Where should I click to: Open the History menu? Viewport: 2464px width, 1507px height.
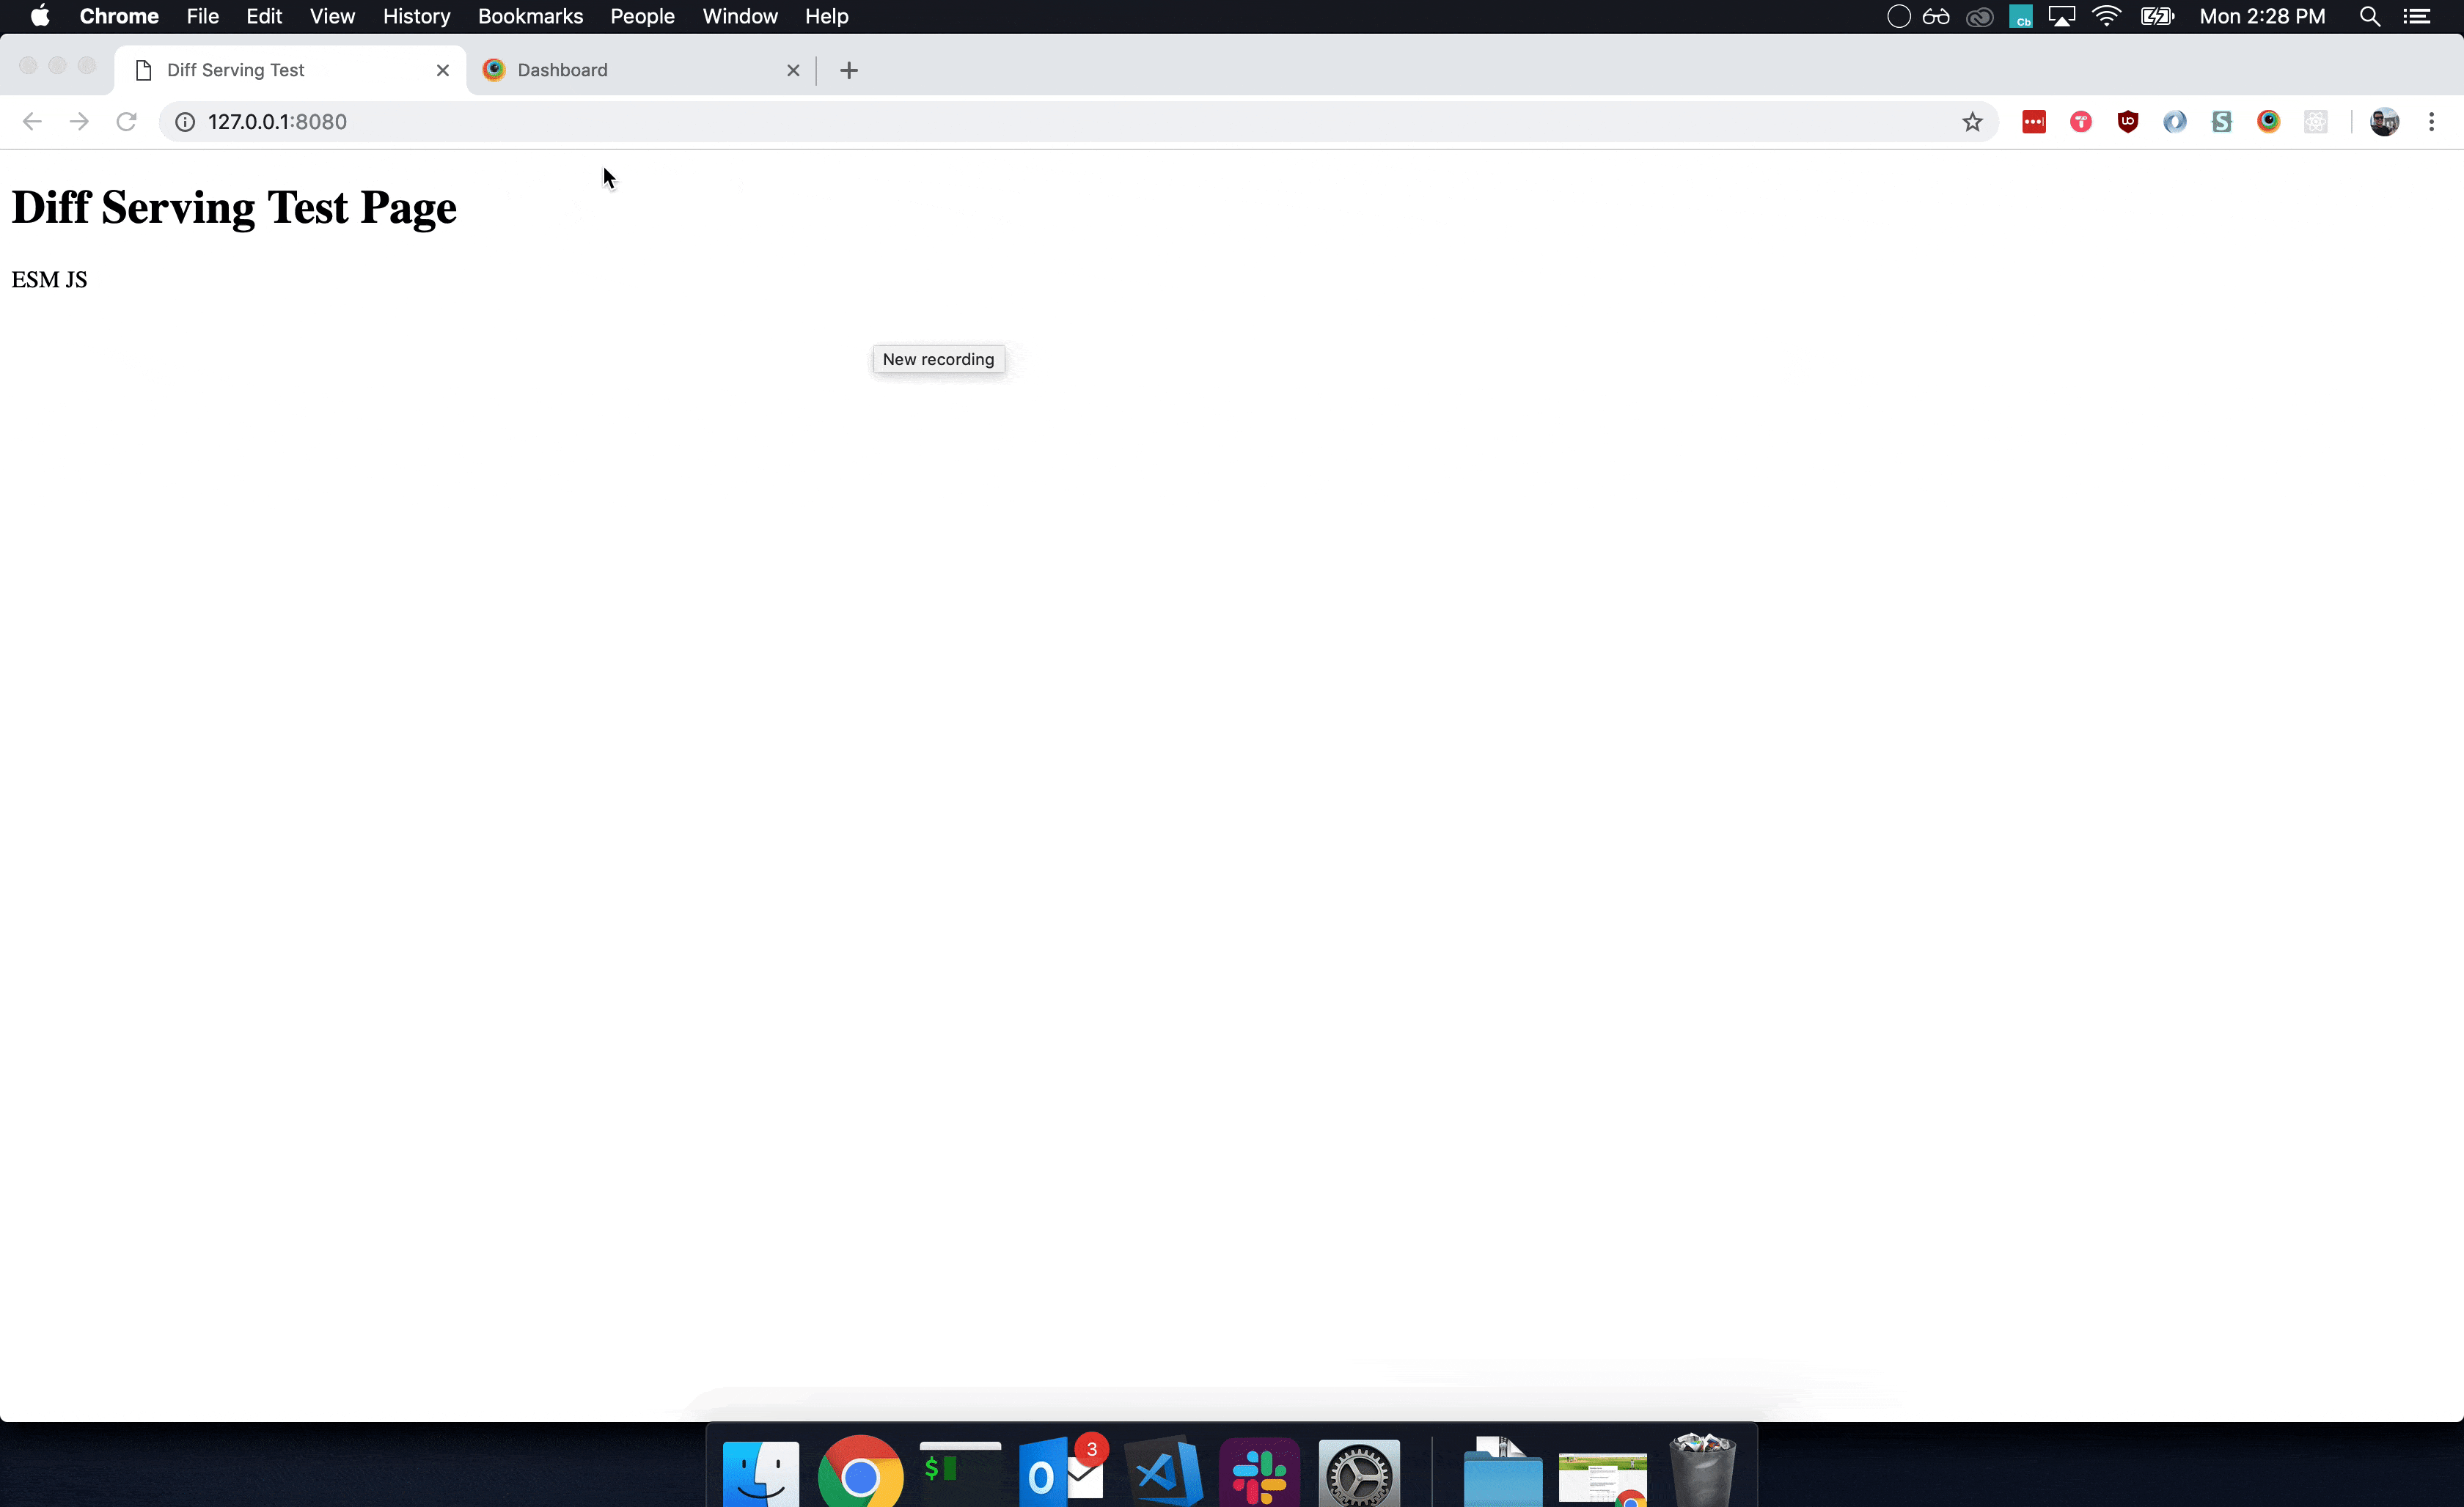(x=416, y=16)
